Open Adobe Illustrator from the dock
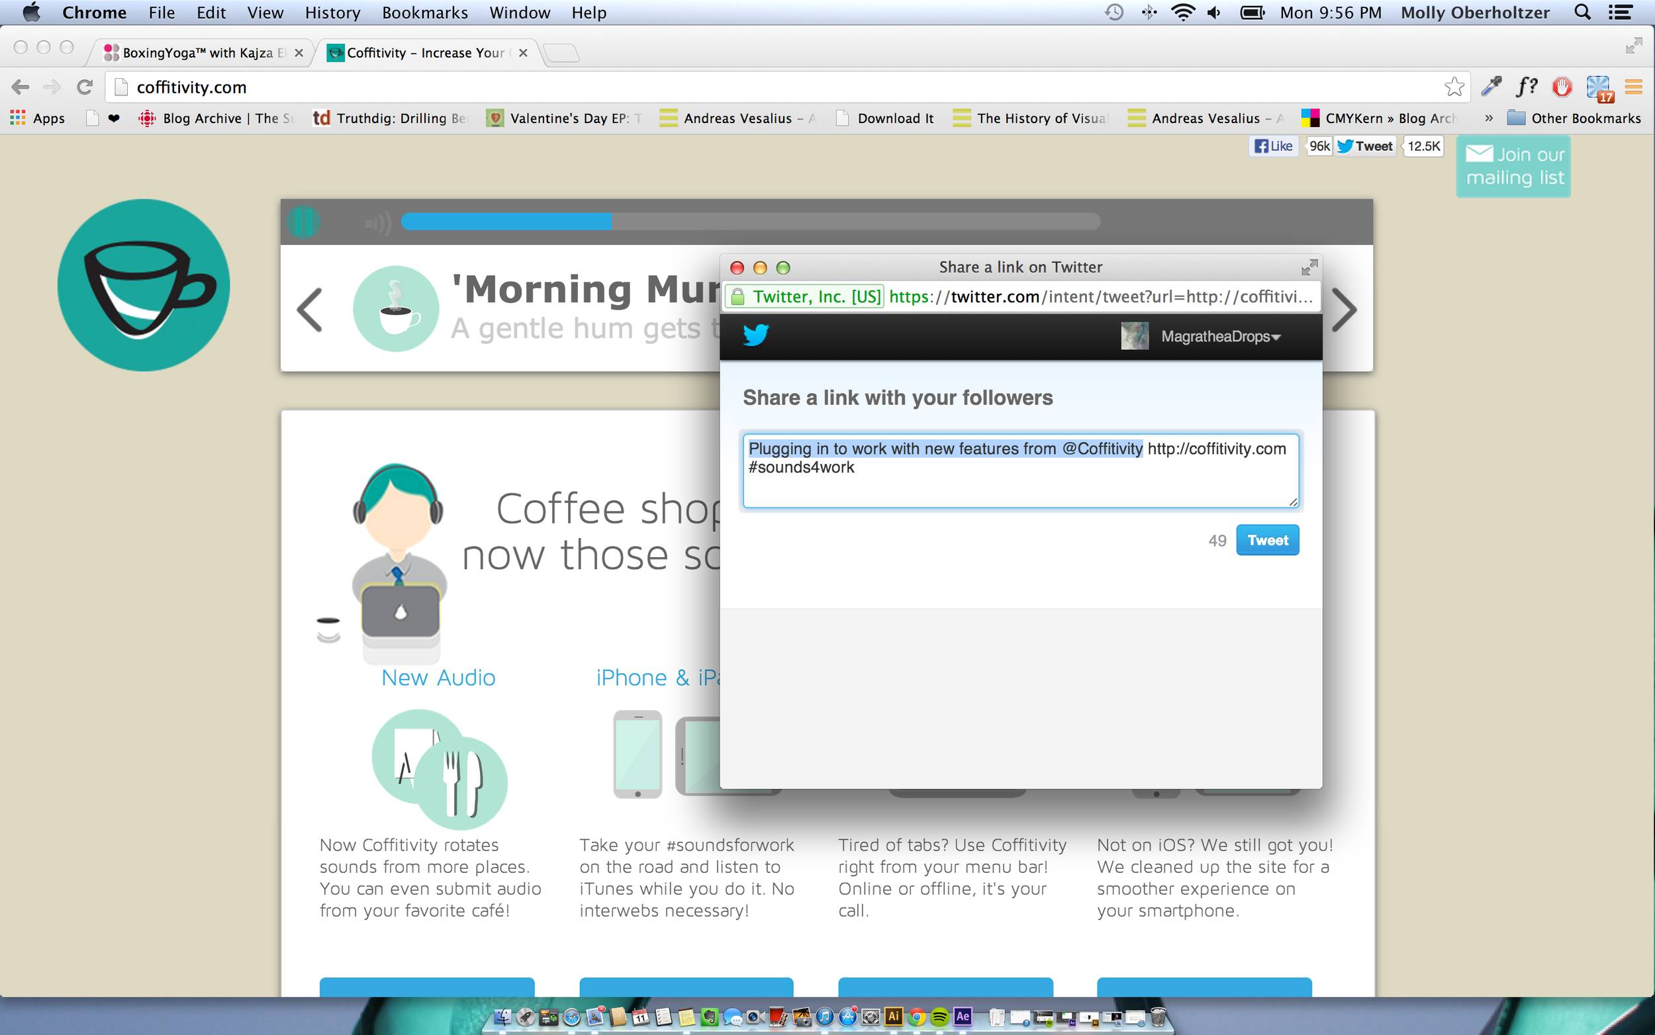This screenshot has height=1035, width=1655. (x=893, y=1016)
